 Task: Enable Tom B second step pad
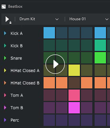pos(62,108)
